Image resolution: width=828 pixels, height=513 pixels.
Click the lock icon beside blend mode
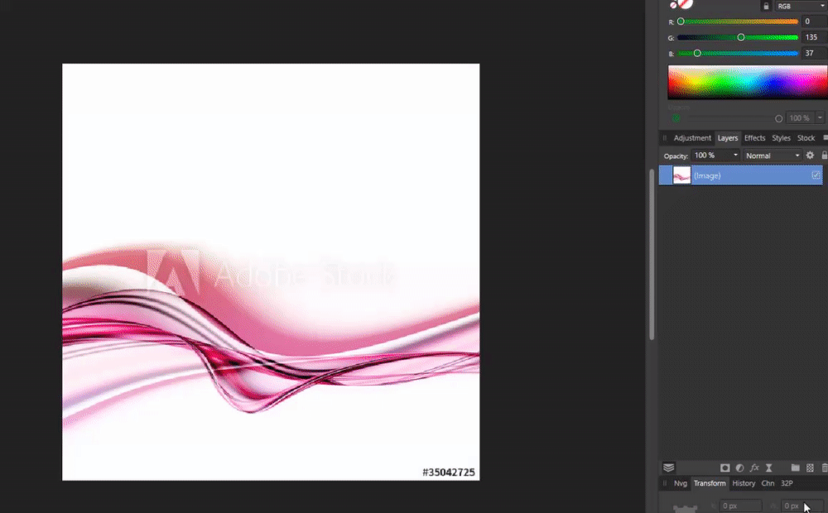(x=825, y=156)
